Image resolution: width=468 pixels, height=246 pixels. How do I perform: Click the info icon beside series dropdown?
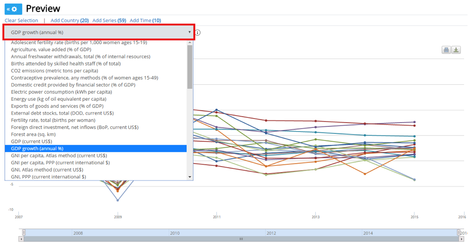[x=197, y=33]
